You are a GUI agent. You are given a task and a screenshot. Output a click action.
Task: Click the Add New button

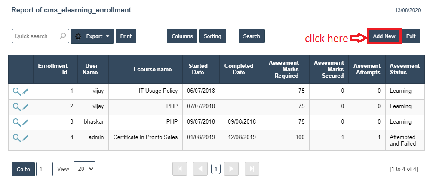click(384, 36)
